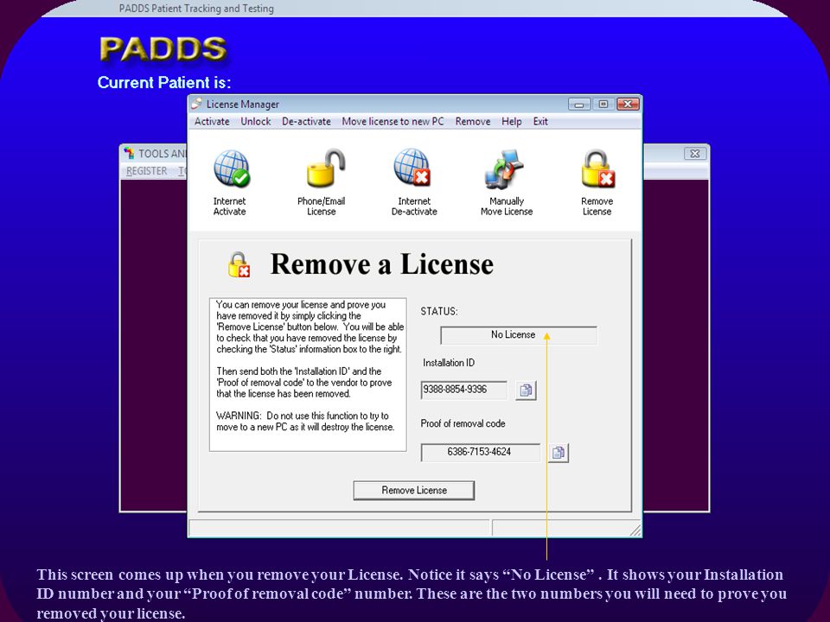The image size is (830, 622).
Task: Minimize the License Manager window
Action: click(579, 105)
